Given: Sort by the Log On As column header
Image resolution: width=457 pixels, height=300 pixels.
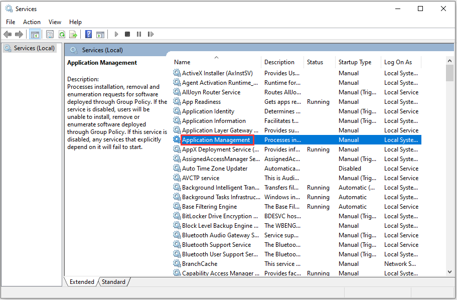Looking at the screenshot, I should click(x=401, y=62).
